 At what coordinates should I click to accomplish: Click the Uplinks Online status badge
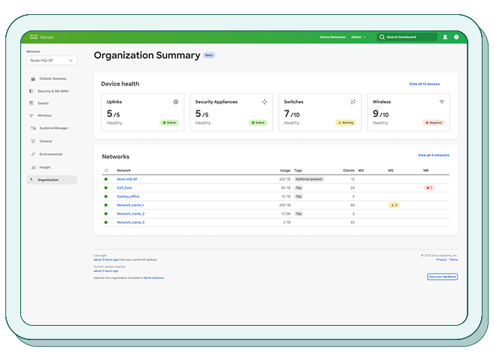[x=169, y=123]
